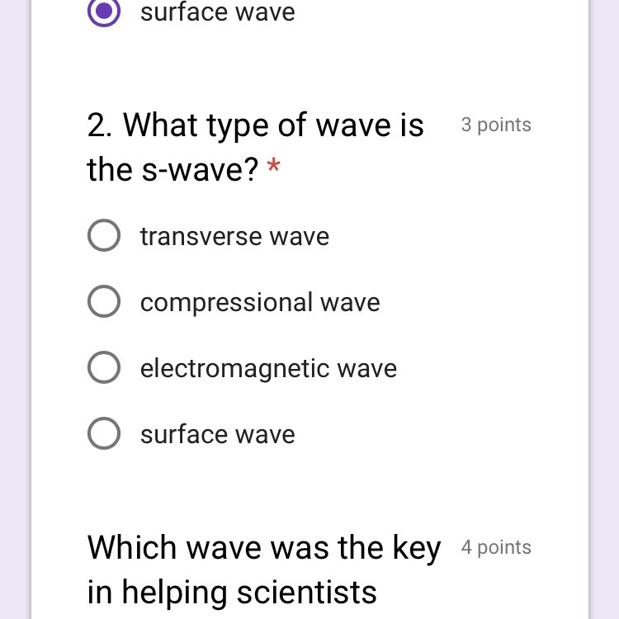
Task: Click the 'Which wave was the key' question text
Action: point(264,549)
